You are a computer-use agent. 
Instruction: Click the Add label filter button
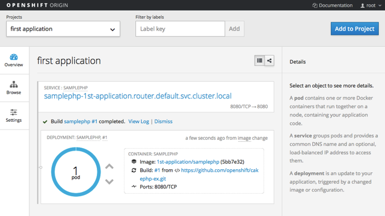(x=234, y=29)
